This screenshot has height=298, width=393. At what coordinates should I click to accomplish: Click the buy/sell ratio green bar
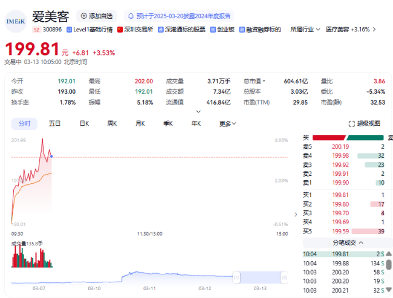coord(365,138)
